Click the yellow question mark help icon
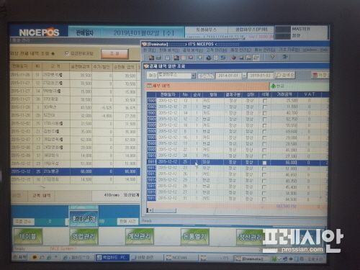Viewport: 360px width, 270px height. pyautogui.click(x=272, y=58)
